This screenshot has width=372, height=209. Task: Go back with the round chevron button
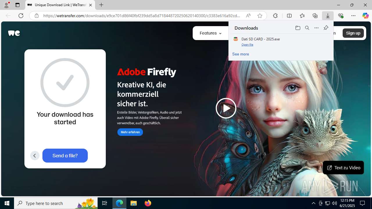(35, 156)
